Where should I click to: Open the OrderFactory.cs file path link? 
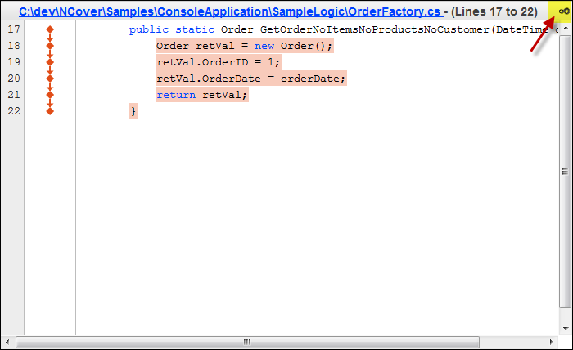tap(229, 11)
